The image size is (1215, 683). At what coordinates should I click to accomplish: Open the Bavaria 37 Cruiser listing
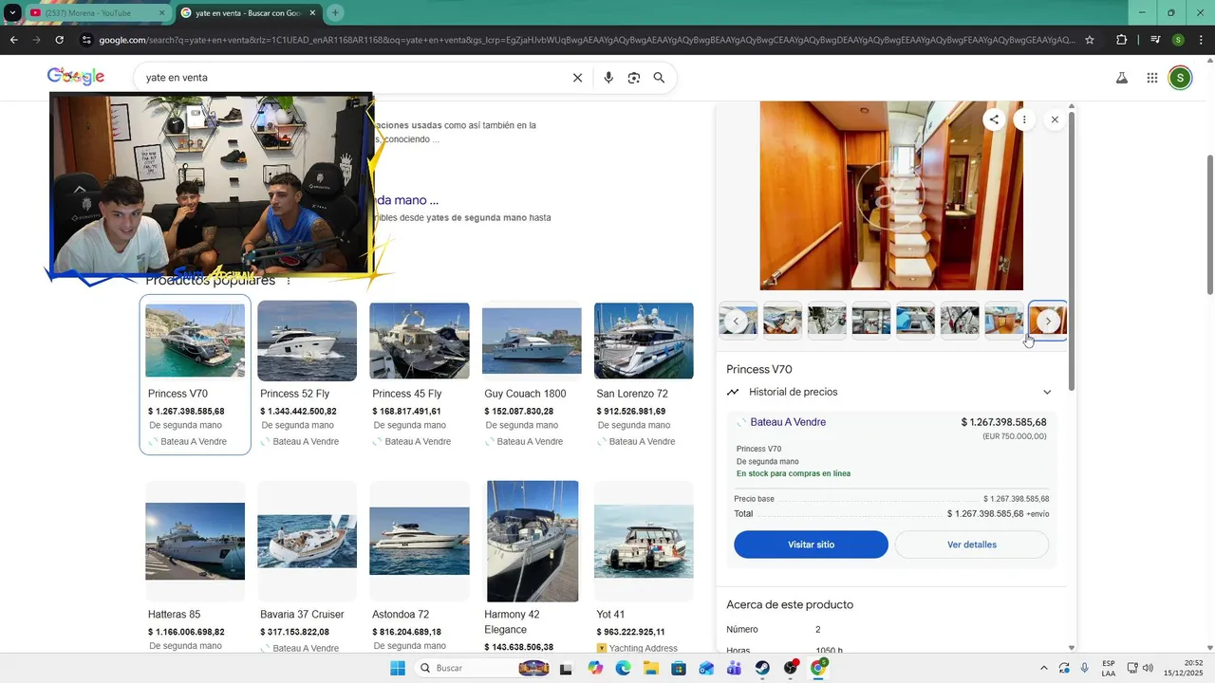[307, 566]
